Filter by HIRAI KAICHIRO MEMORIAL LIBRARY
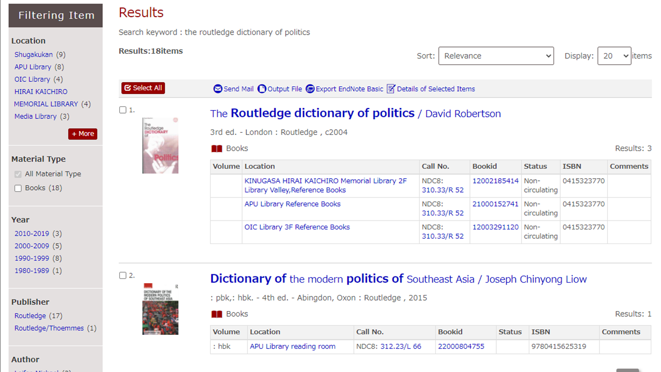The height and width of the screenshot is (372, 661). coord(45,98)
